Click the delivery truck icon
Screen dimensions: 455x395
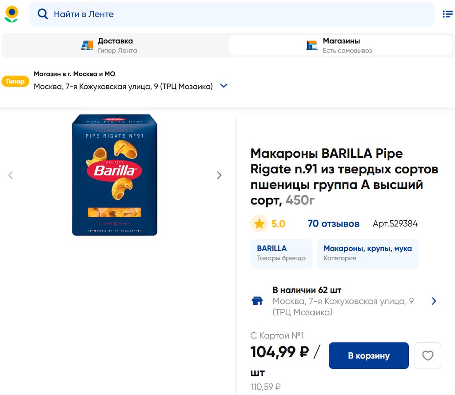coord(87,45)
